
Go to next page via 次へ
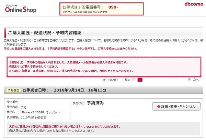[x=196, y=80]
